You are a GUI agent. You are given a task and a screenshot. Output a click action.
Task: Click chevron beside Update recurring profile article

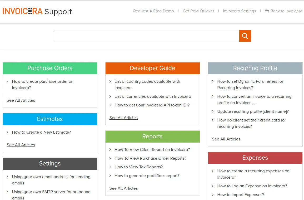tap(213, 111)
